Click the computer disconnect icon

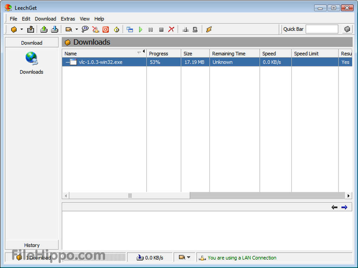point(195,29)
